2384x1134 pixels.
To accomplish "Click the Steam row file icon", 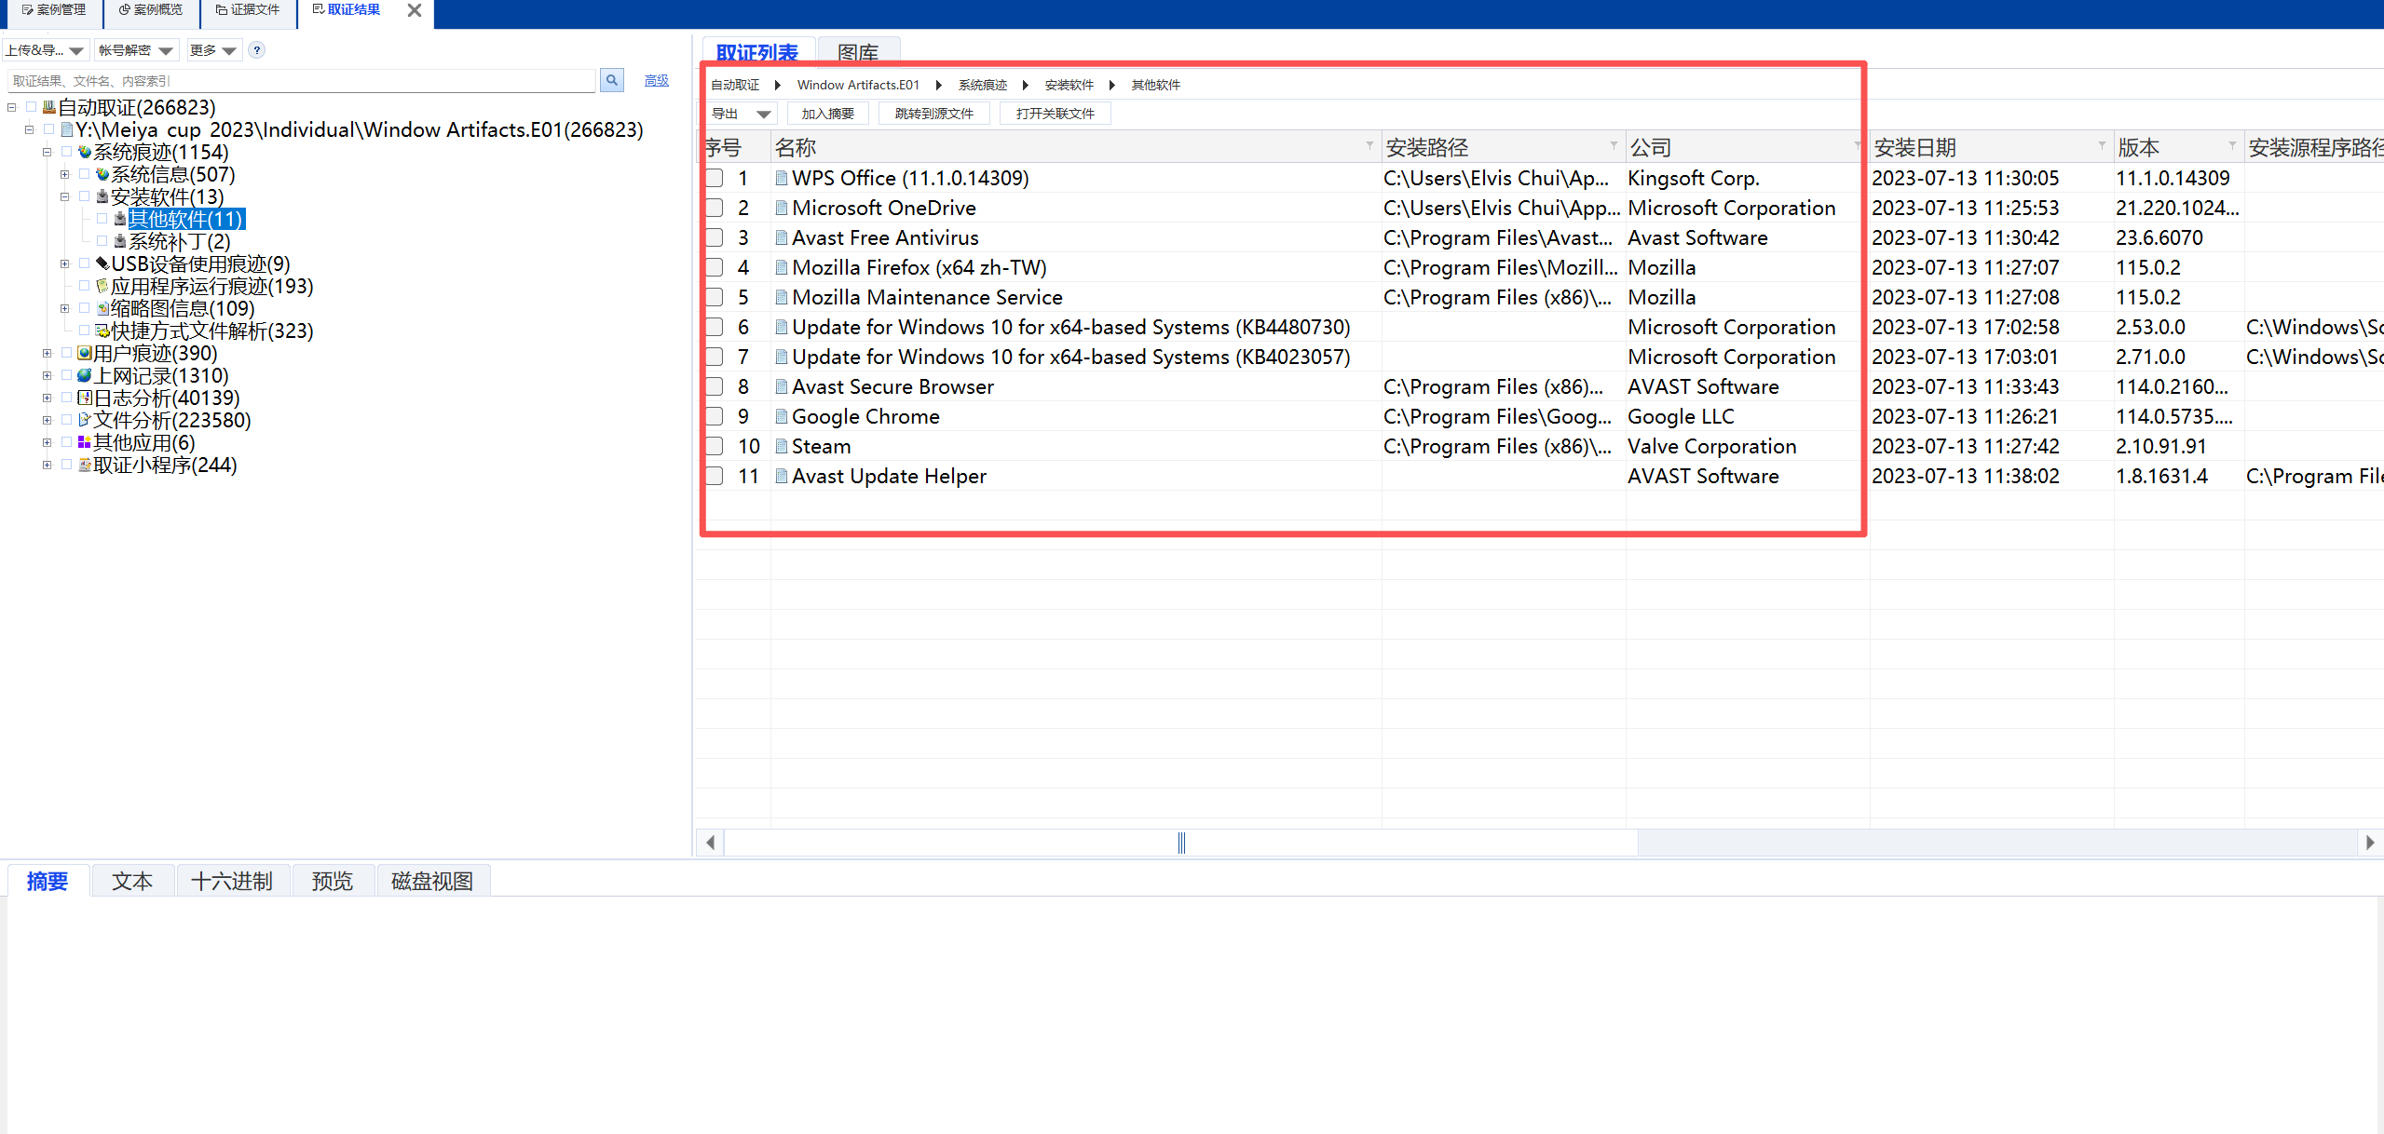I will pos(782,447).
